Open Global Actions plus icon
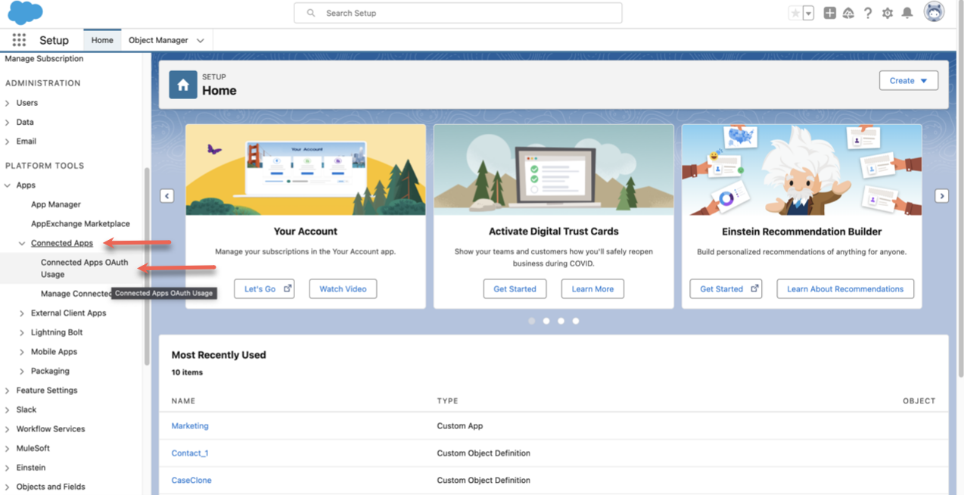This screenshot has width=964, height=495. 829,13
